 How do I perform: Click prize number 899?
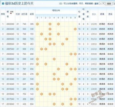pyautogui.click(x=32, y=99)
